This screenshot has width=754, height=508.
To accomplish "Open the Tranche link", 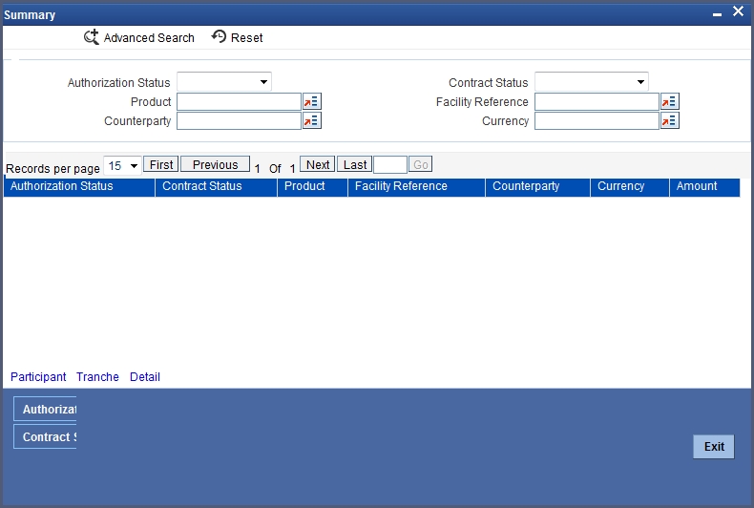I will [97, 376].
